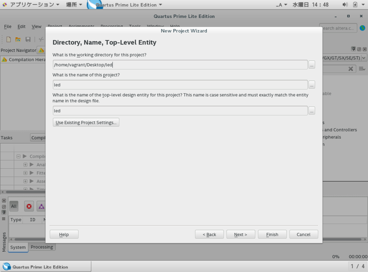Expand the Fitter task row

click(26, 173)
